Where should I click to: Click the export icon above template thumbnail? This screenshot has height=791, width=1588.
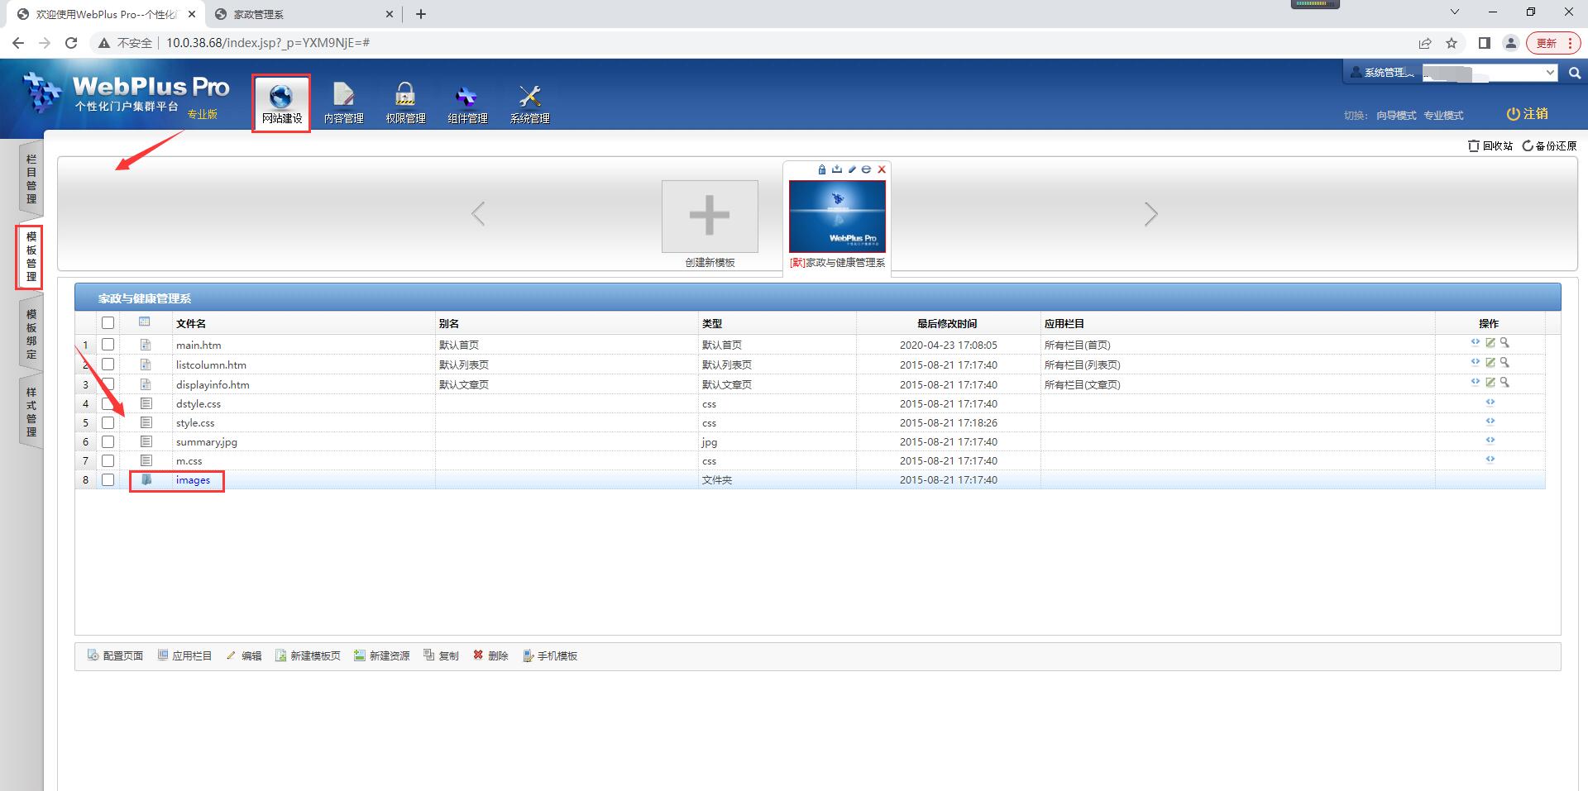[837, 169]
